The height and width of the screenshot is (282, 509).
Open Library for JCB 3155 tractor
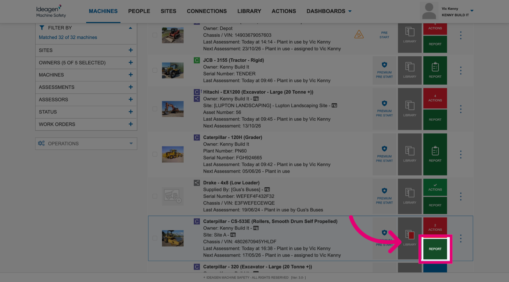coord(410,70)
